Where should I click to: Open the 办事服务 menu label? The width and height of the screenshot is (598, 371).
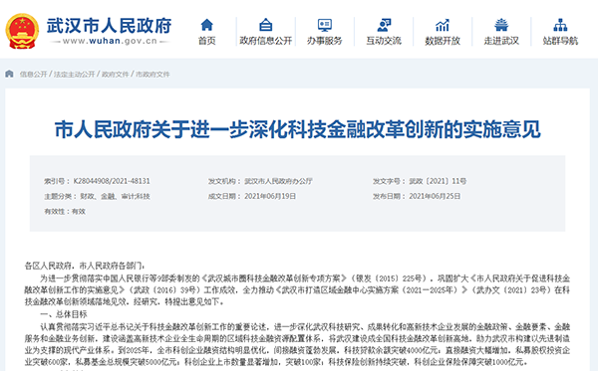[325, 41]
